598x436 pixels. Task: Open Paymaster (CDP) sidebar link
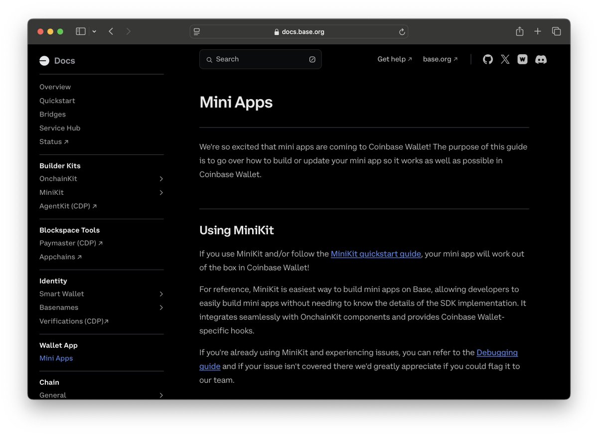[x=71, y=243]
